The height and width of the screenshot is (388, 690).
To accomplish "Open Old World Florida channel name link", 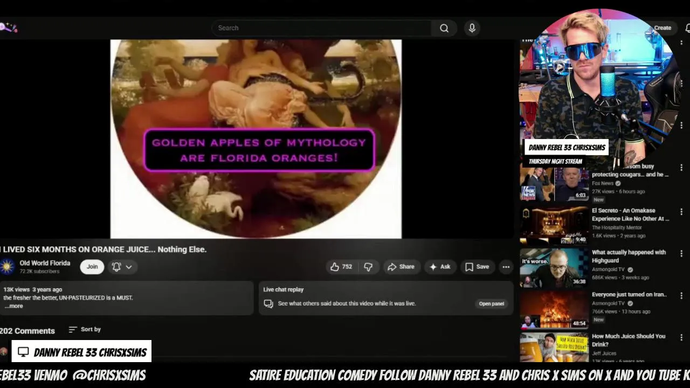I will [45, 263].
